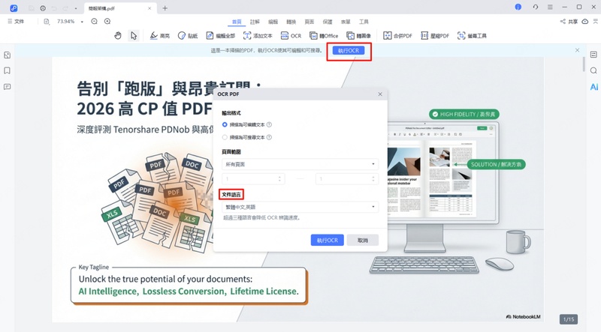Click the refresh/update icon in title bar
Image resolution: width=601 pixels, height=332 pixels.
tap(536, 7)
